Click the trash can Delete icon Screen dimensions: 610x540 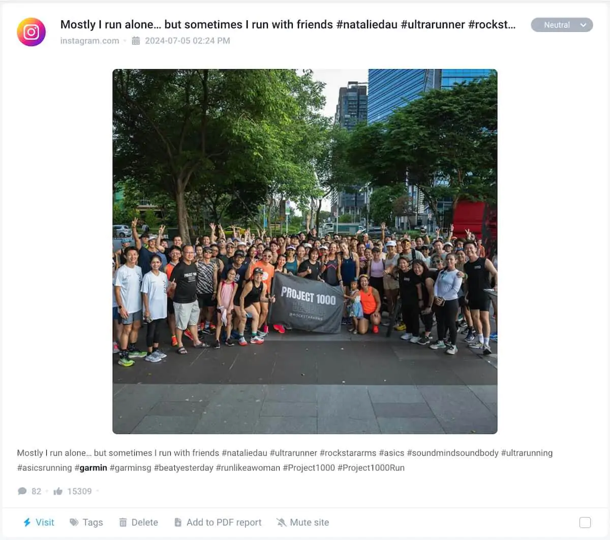pos(123,522)
